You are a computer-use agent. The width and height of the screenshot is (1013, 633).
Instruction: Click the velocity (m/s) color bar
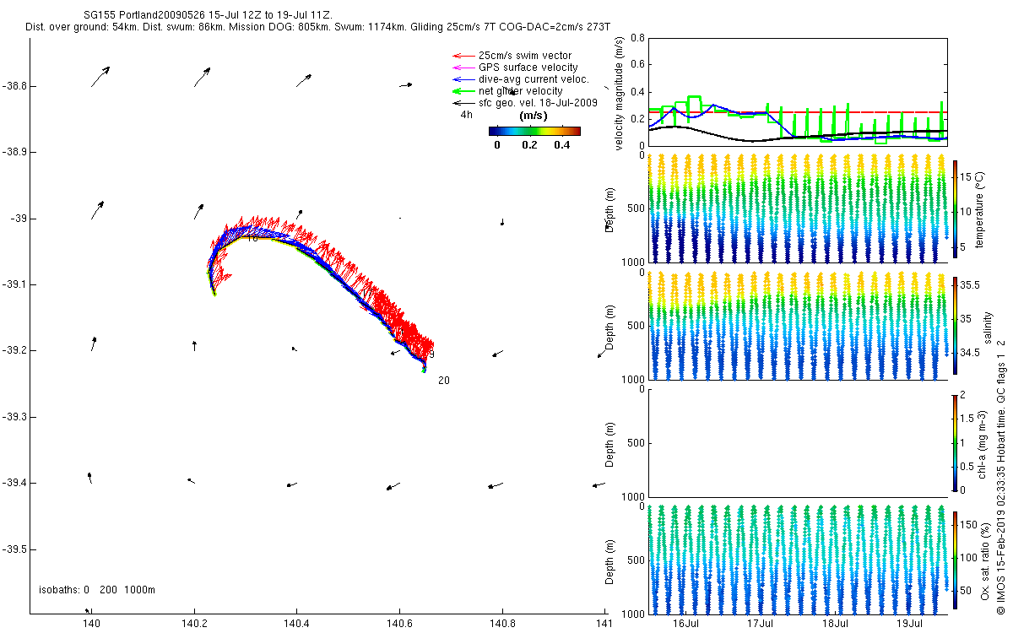point(535,131)
